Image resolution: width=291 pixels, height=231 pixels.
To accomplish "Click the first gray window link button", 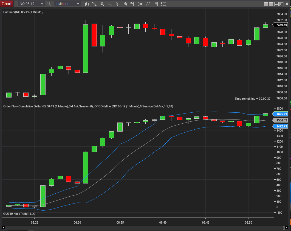I will pyautogui.click(x=266, y=4).
